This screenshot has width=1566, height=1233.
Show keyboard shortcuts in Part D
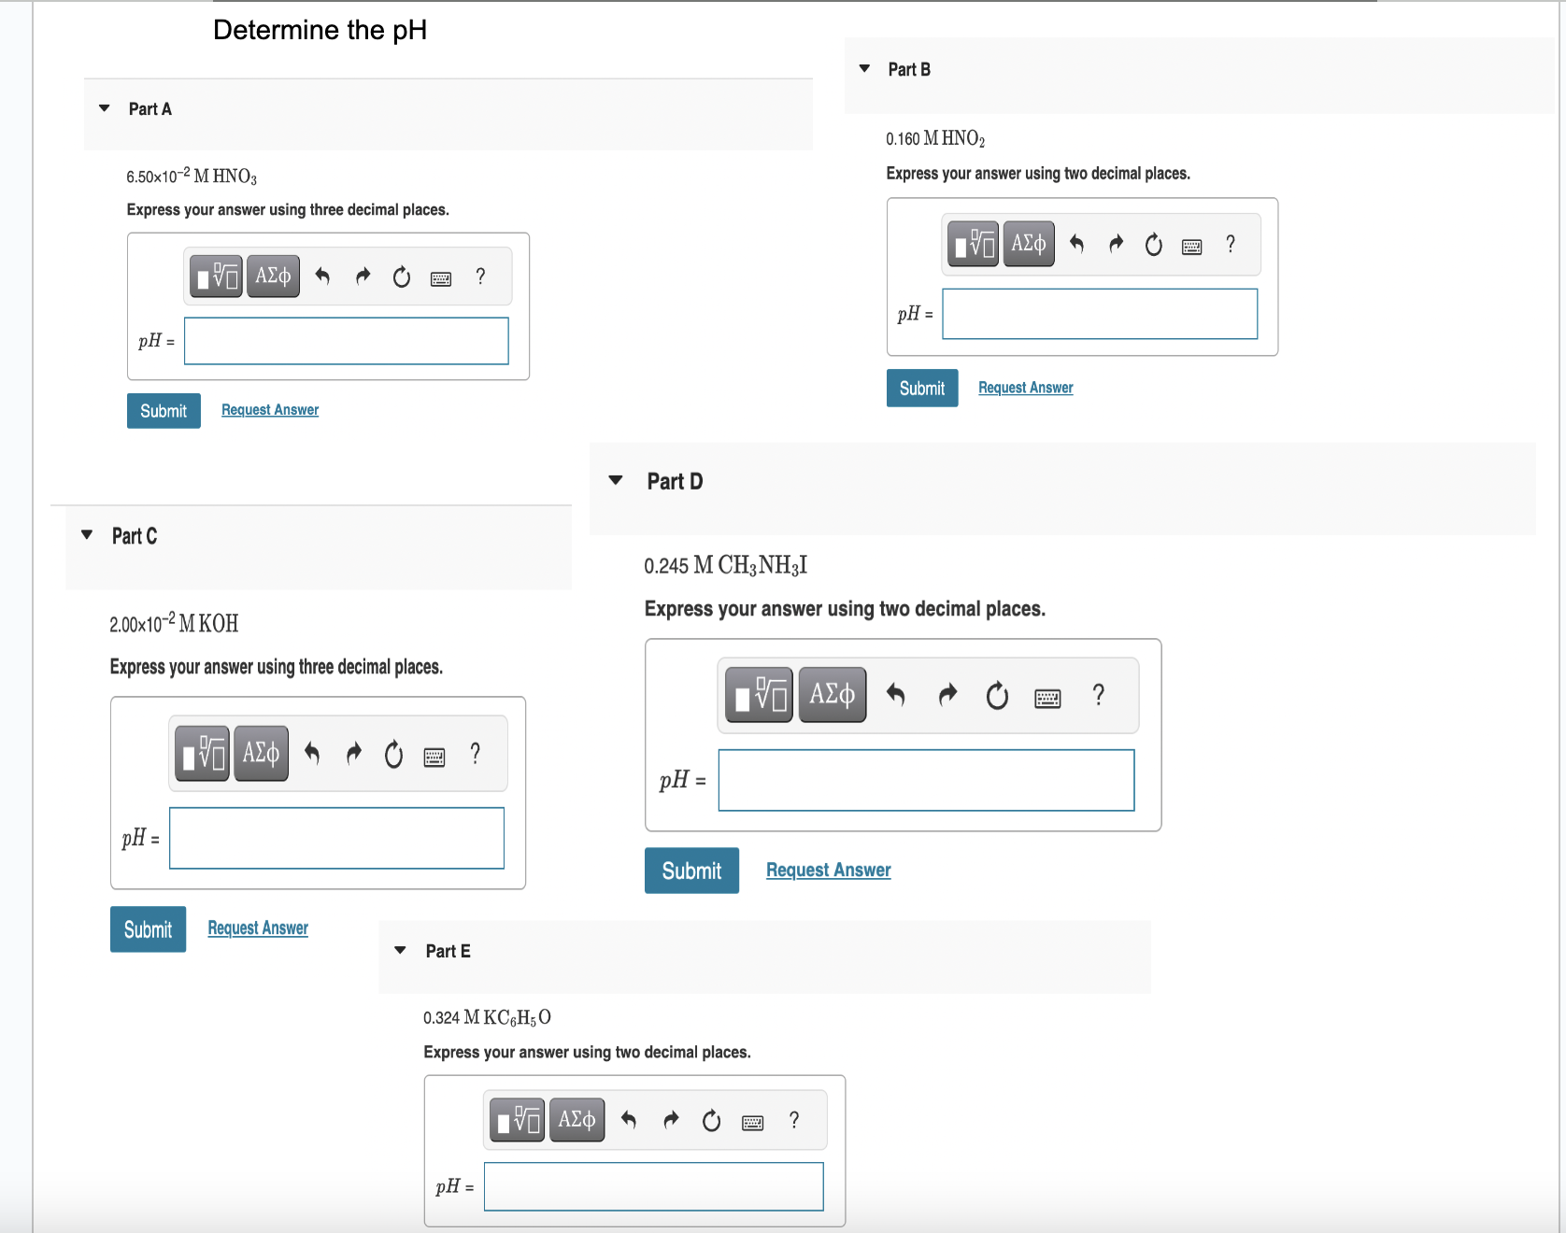click(1047, 699)
